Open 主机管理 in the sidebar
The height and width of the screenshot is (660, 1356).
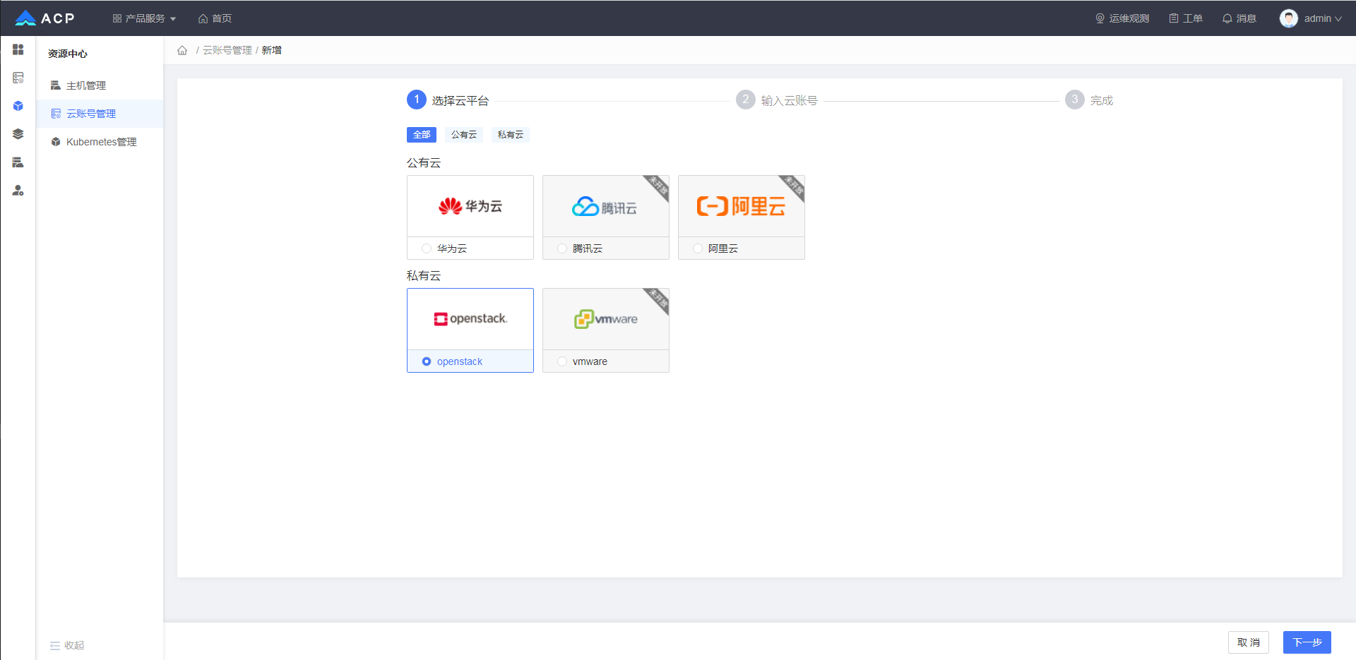point(100,85)
